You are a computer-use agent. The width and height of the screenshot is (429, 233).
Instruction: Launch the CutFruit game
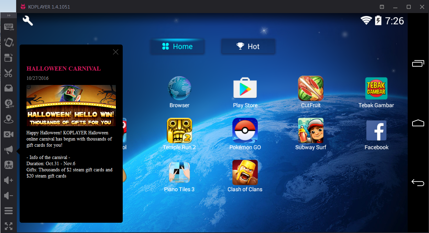(x=311, y=92)
